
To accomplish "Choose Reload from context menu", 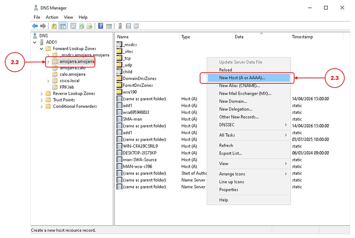I will 249,70.
